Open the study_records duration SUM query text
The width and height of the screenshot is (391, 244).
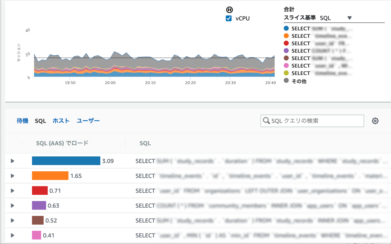tap(262, 161)
